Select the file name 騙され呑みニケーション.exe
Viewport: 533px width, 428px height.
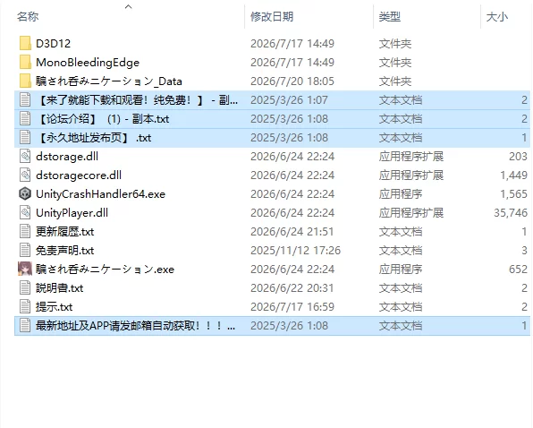coord(105,270)
